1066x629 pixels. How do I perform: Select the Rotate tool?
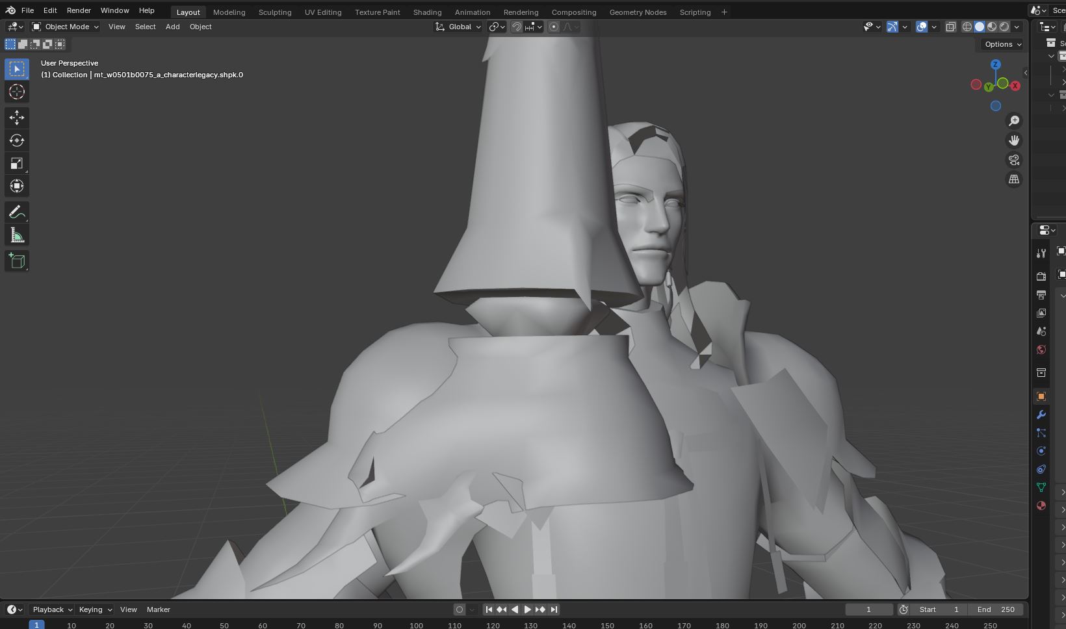tap(17, 140)
